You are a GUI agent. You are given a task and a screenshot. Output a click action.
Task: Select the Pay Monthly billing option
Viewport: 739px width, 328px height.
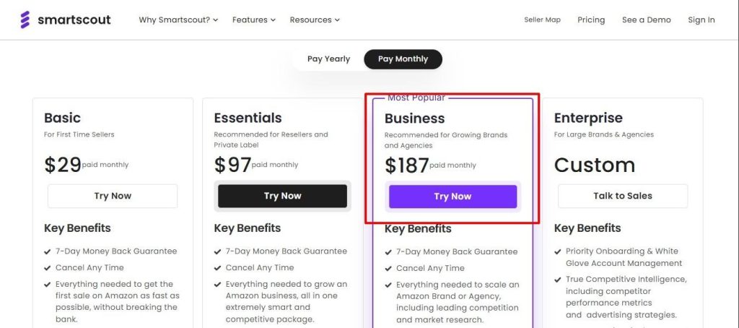click(x=403, y=59)
